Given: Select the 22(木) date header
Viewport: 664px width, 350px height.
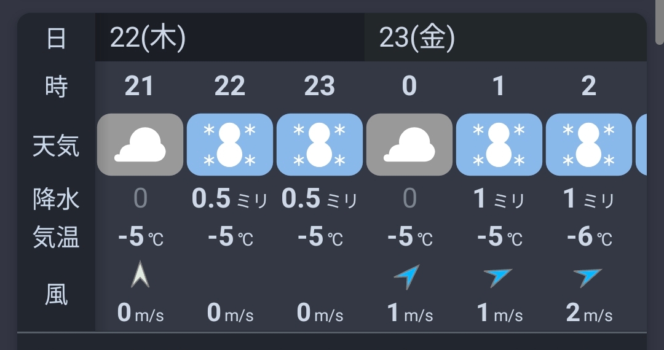Looking at the screenshot, I should point(148,39).
